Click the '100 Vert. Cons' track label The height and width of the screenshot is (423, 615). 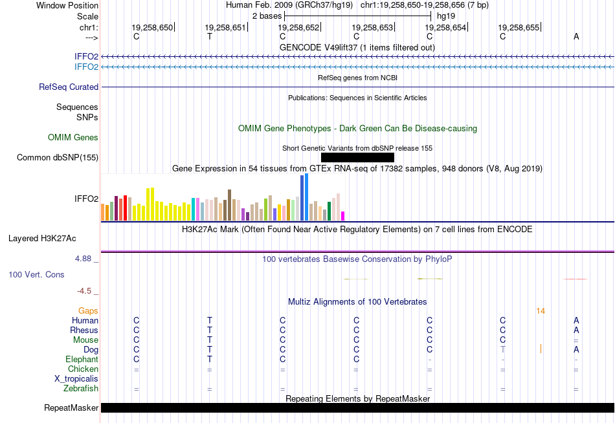click(x=36, y=274)
